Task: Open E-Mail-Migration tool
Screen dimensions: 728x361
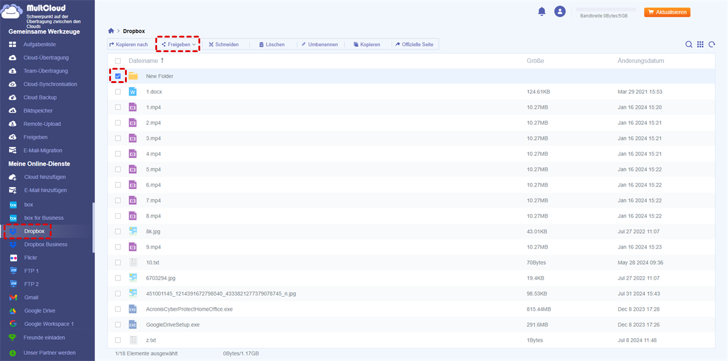Action: click(42, 150)
